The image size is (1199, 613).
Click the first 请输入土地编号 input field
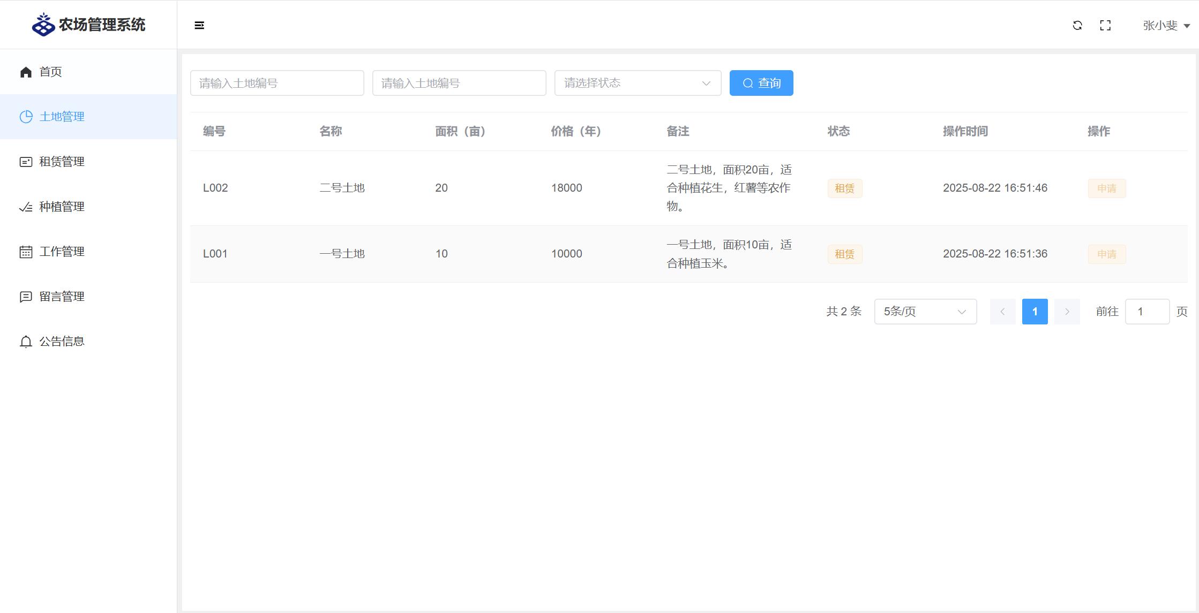point(277,83)
